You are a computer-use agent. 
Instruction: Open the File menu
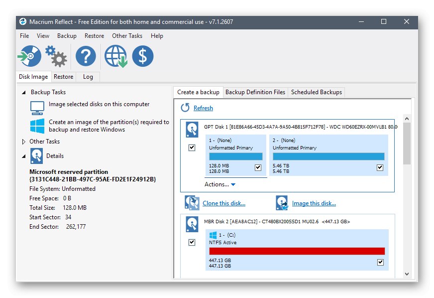pyautogui.click(x=24, y=36)
